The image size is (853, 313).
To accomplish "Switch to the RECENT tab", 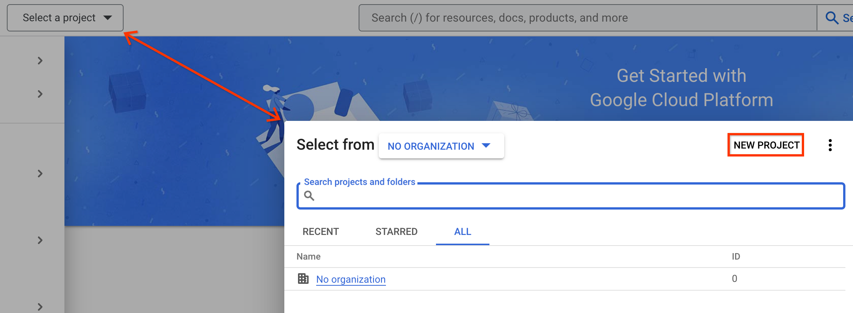I will point(321,232).
